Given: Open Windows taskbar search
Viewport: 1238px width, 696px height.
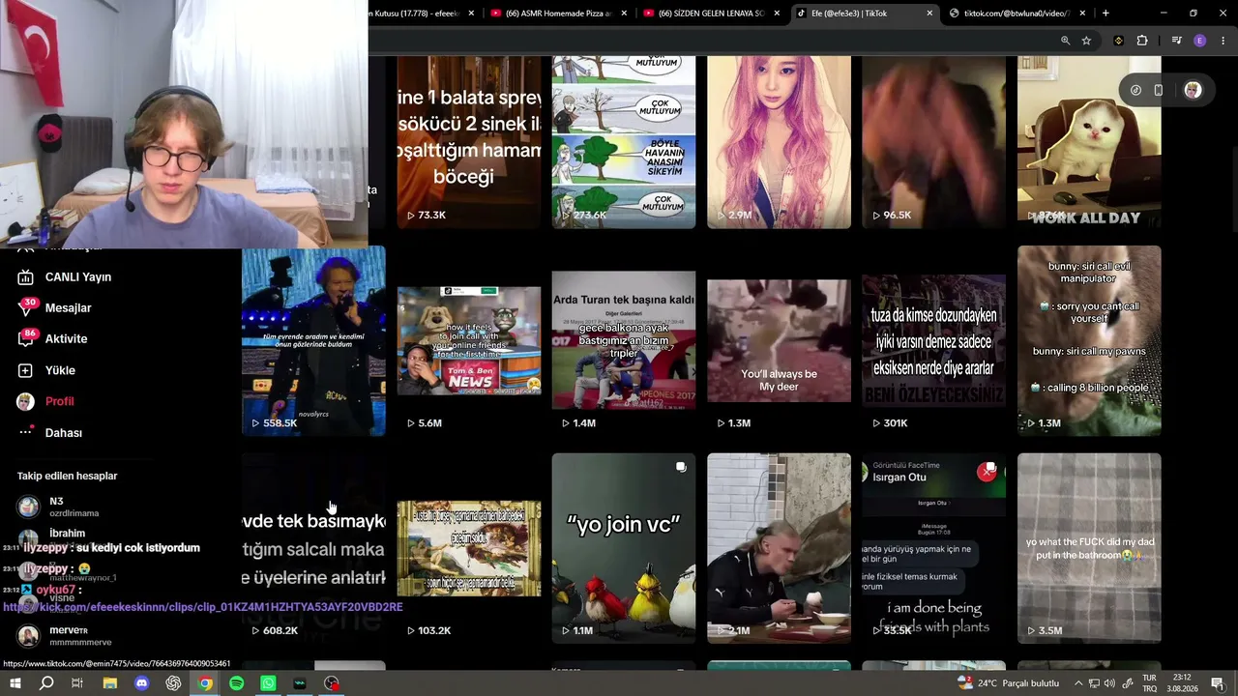Looking at the screenshot, I should [x=46, y=683].
